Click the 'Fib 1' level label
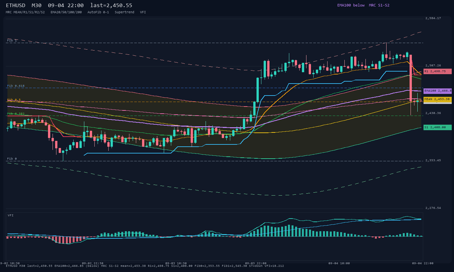Viewport: 454px width, 272px height. (x=12, y=40)
